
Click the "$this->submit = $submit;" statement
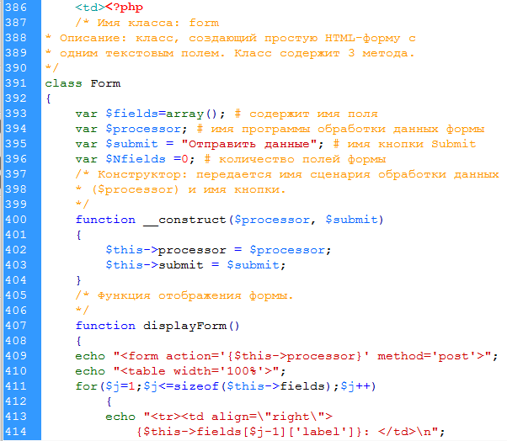[x=195, y=265]
